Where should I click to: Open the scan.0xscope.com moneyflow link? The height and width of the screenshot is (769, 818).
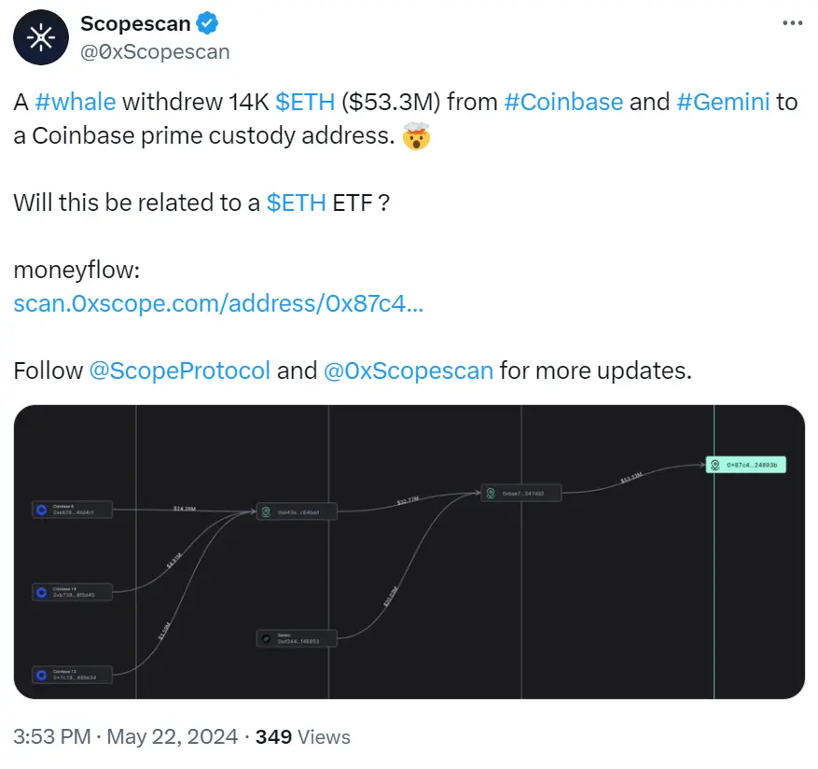[x=216, y=303]
